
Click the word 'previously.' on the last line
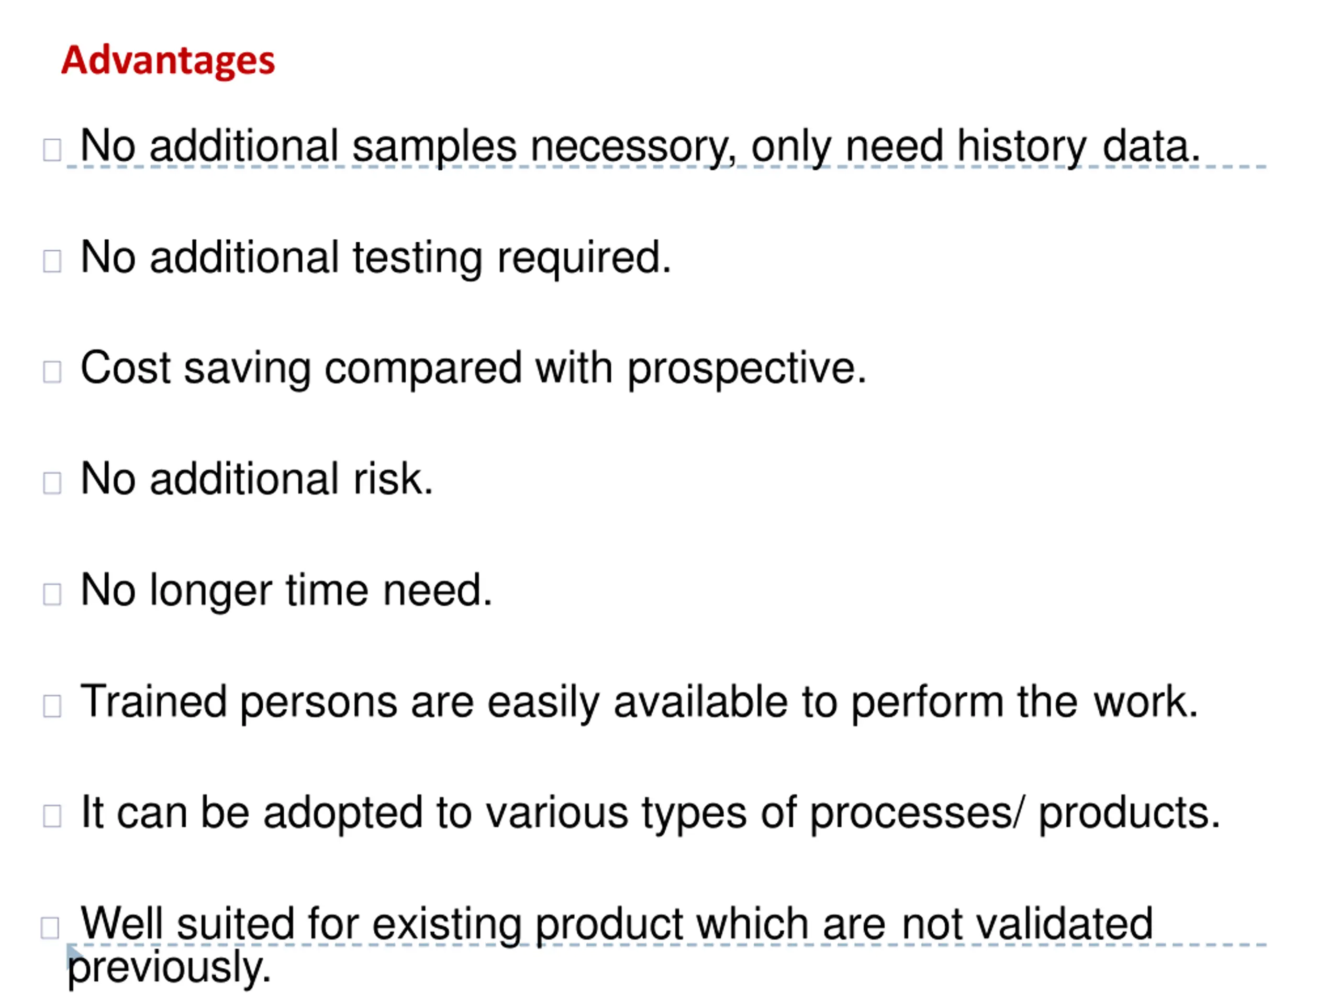(169, 969)
